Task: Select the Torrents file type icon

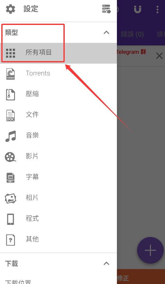Action: pyautogui.click(x=11, y=74)
